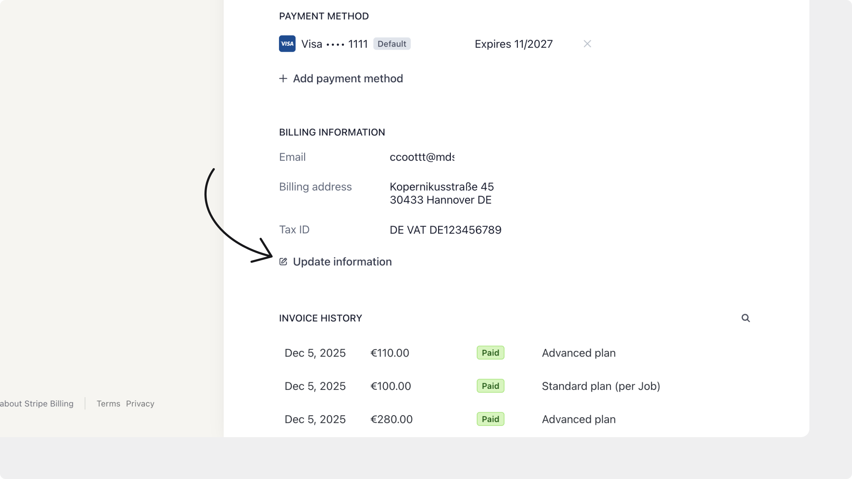Click the Visa card logo icon
This screenshot has height=479, width=852.
tap(287, 44)
